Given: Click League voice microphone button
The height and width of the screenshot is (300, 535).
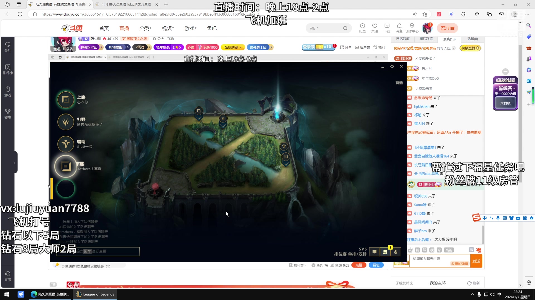Looking at the screenshot, I should pos(396,252).
